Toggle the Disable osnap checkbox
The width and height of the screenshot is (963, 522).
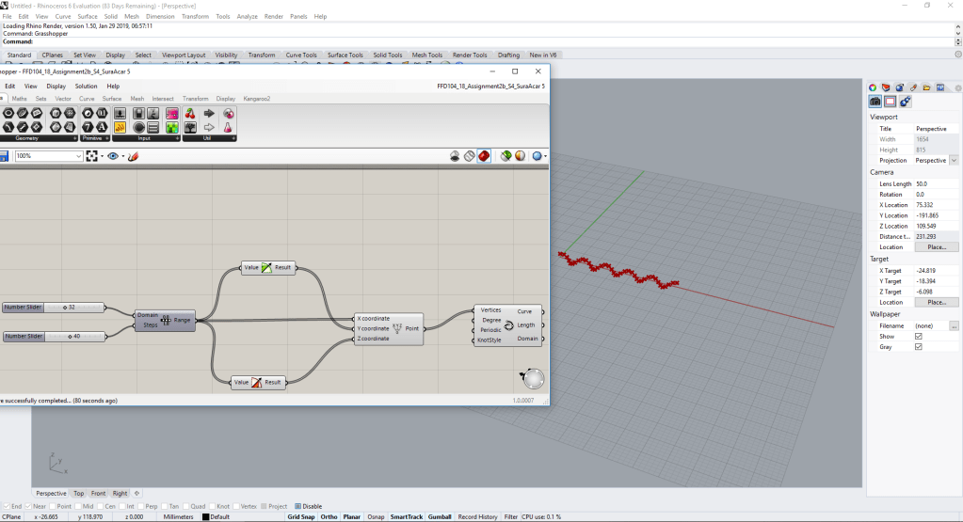298,506
